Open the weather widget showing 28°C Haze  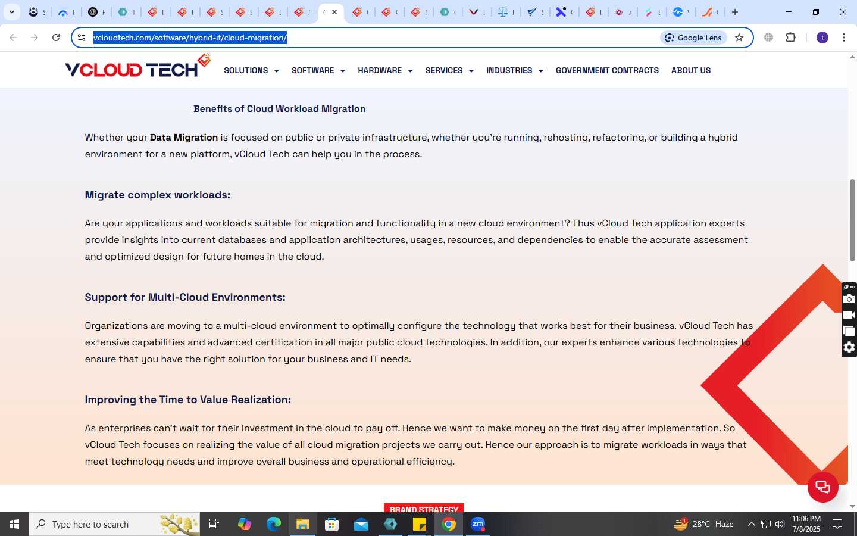(703, 524)
